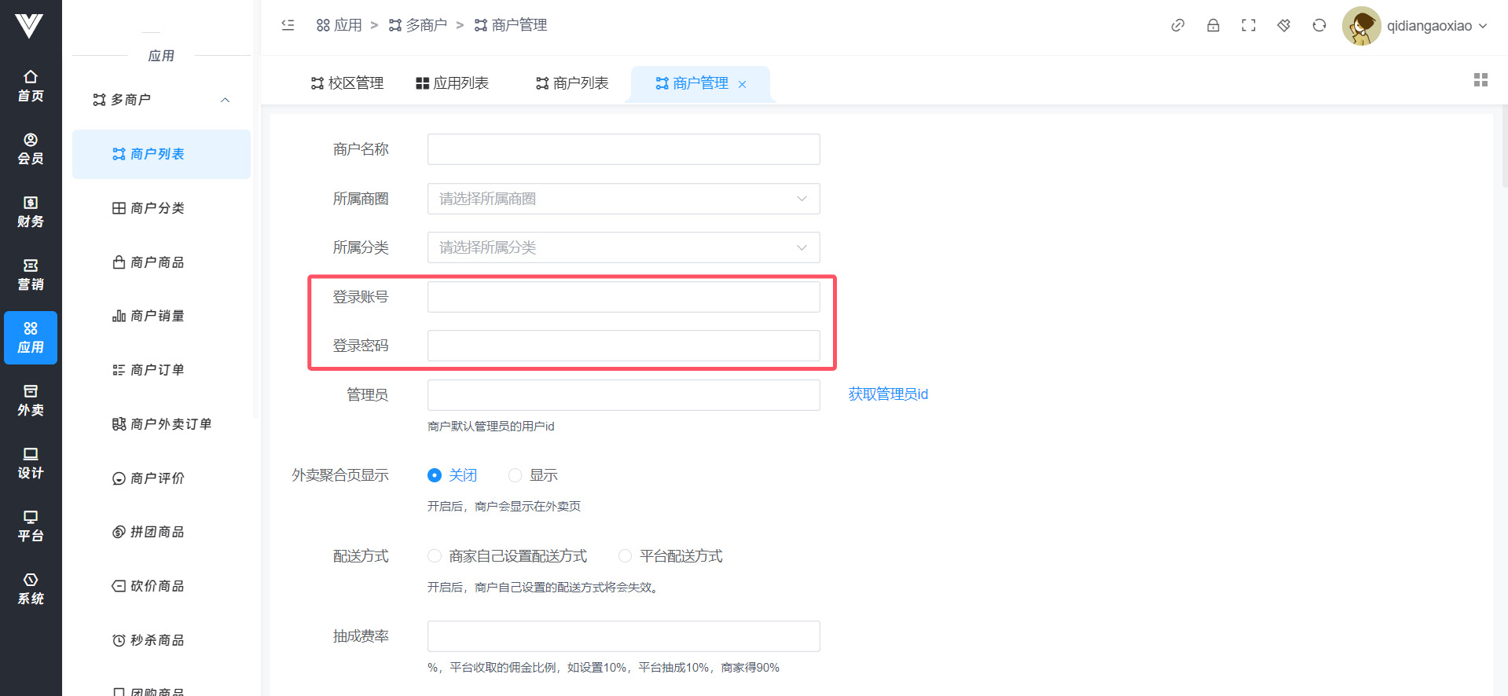The height and width of the screenshot is (696, 1508).
Task: Open 商户订单 in the sidebar menu
Action: [157, 370]
